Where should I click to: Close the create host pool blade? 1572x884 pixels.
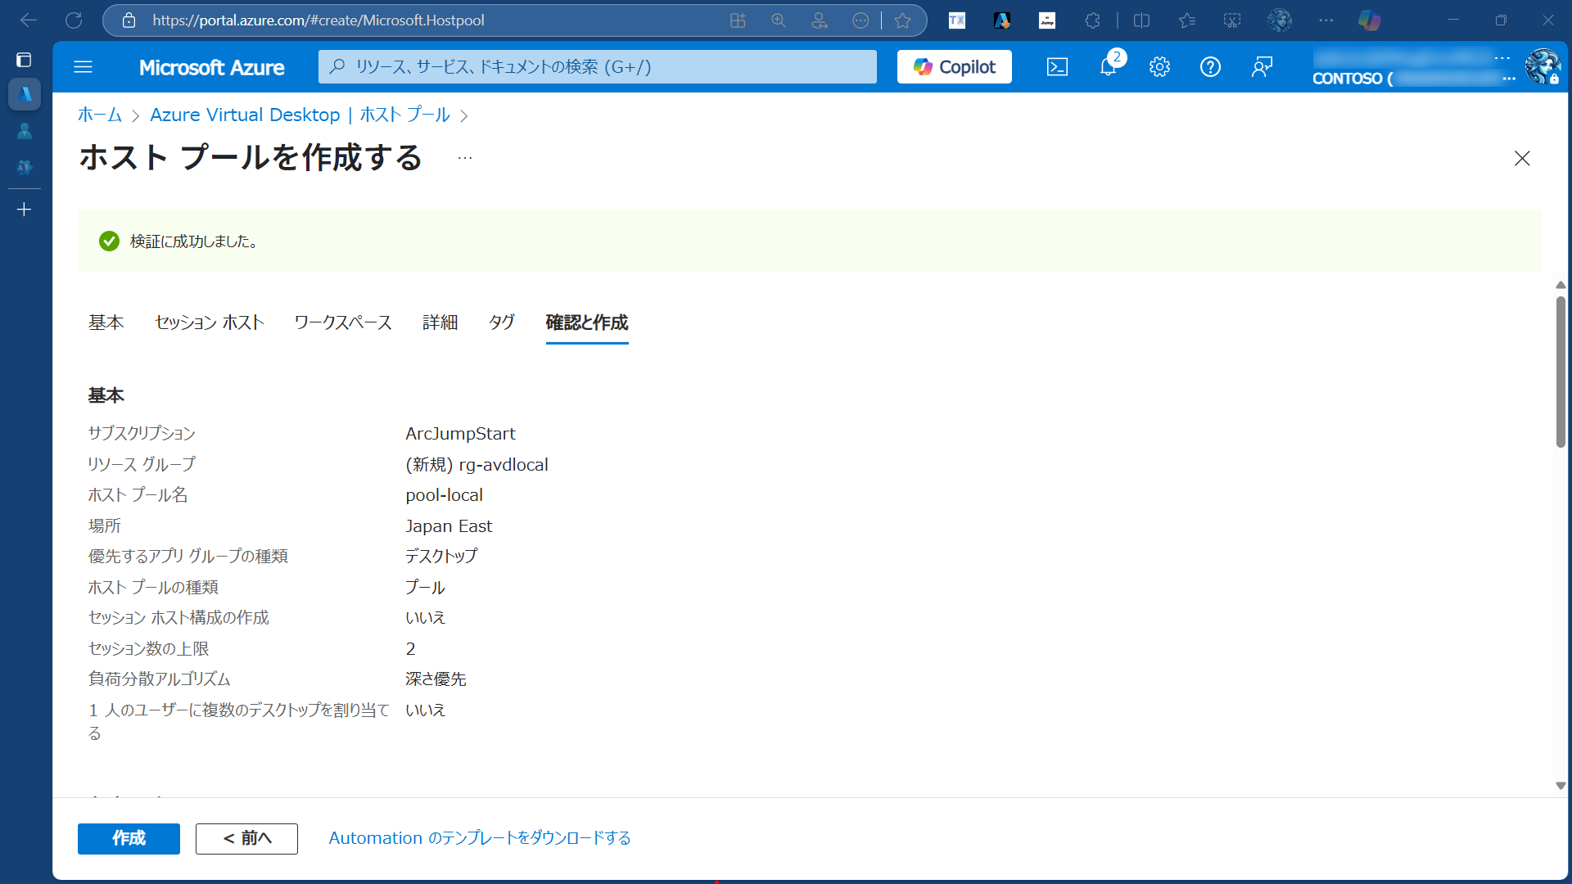pyautogui.click(x=1522, y=158)
